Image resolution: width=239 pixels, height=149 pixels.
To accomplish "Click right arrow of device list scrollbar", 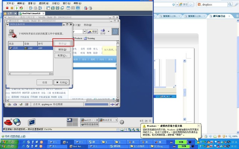I will 52,74.
